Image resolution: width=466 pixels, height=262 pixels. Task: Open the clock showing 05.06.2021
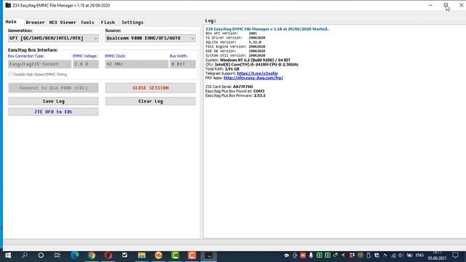pyautogui.click(x=437, y=255)
